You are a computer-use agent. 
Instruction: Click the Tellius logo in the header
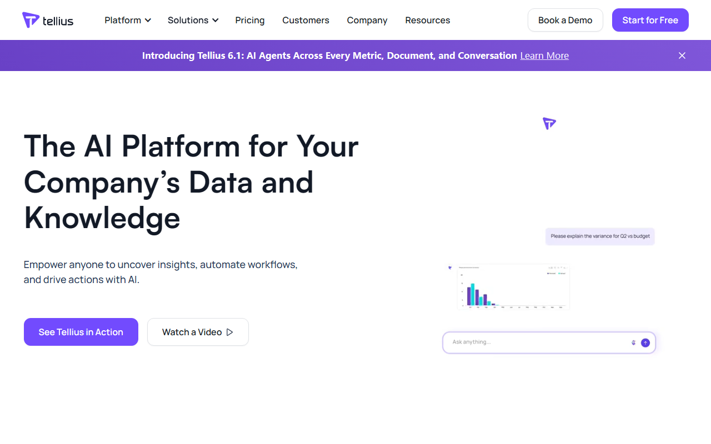click(x=48, y=20)
